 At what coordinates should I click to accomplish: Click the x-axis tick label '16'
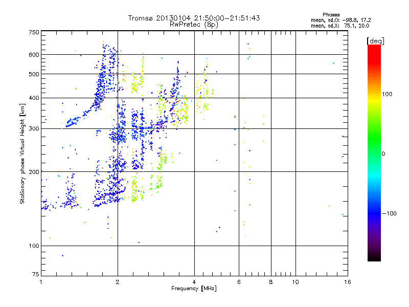click(x=348, y=282)
